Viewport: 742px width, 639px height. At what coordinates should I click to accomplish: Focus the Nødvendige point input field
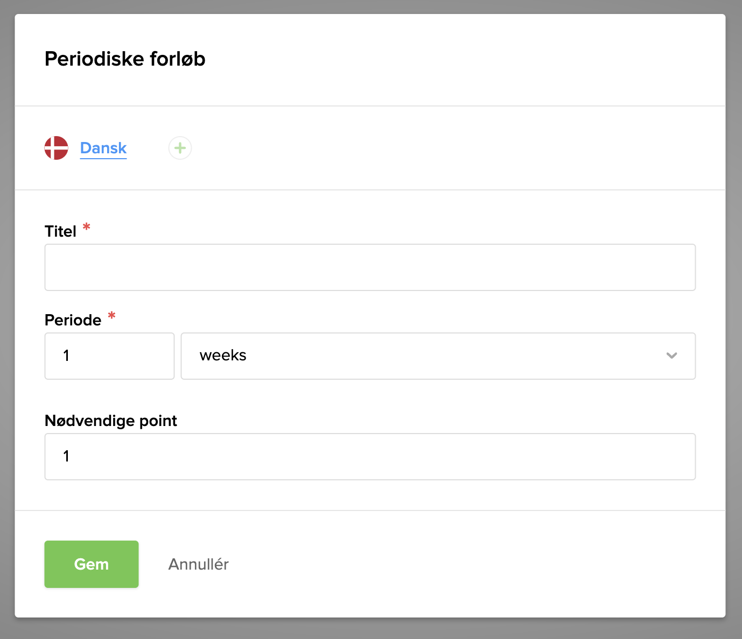(x=370, y=457)
